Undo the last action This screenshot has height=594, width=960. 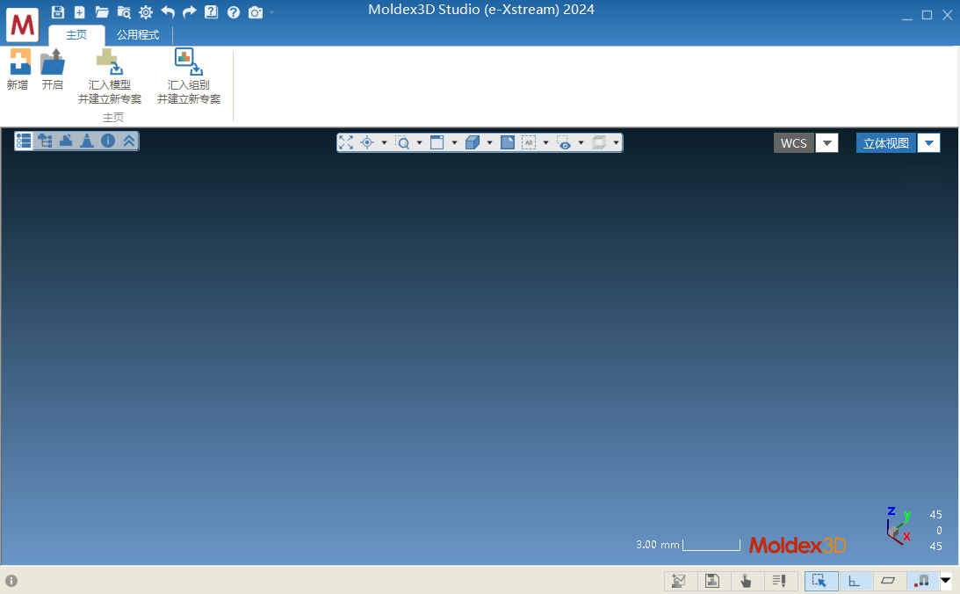point(168,12)
